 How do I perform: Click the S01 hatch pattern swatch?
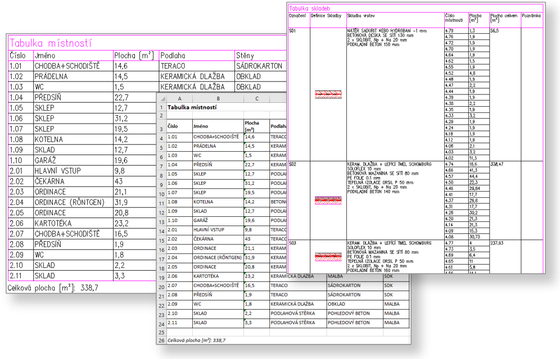point(327,94)
